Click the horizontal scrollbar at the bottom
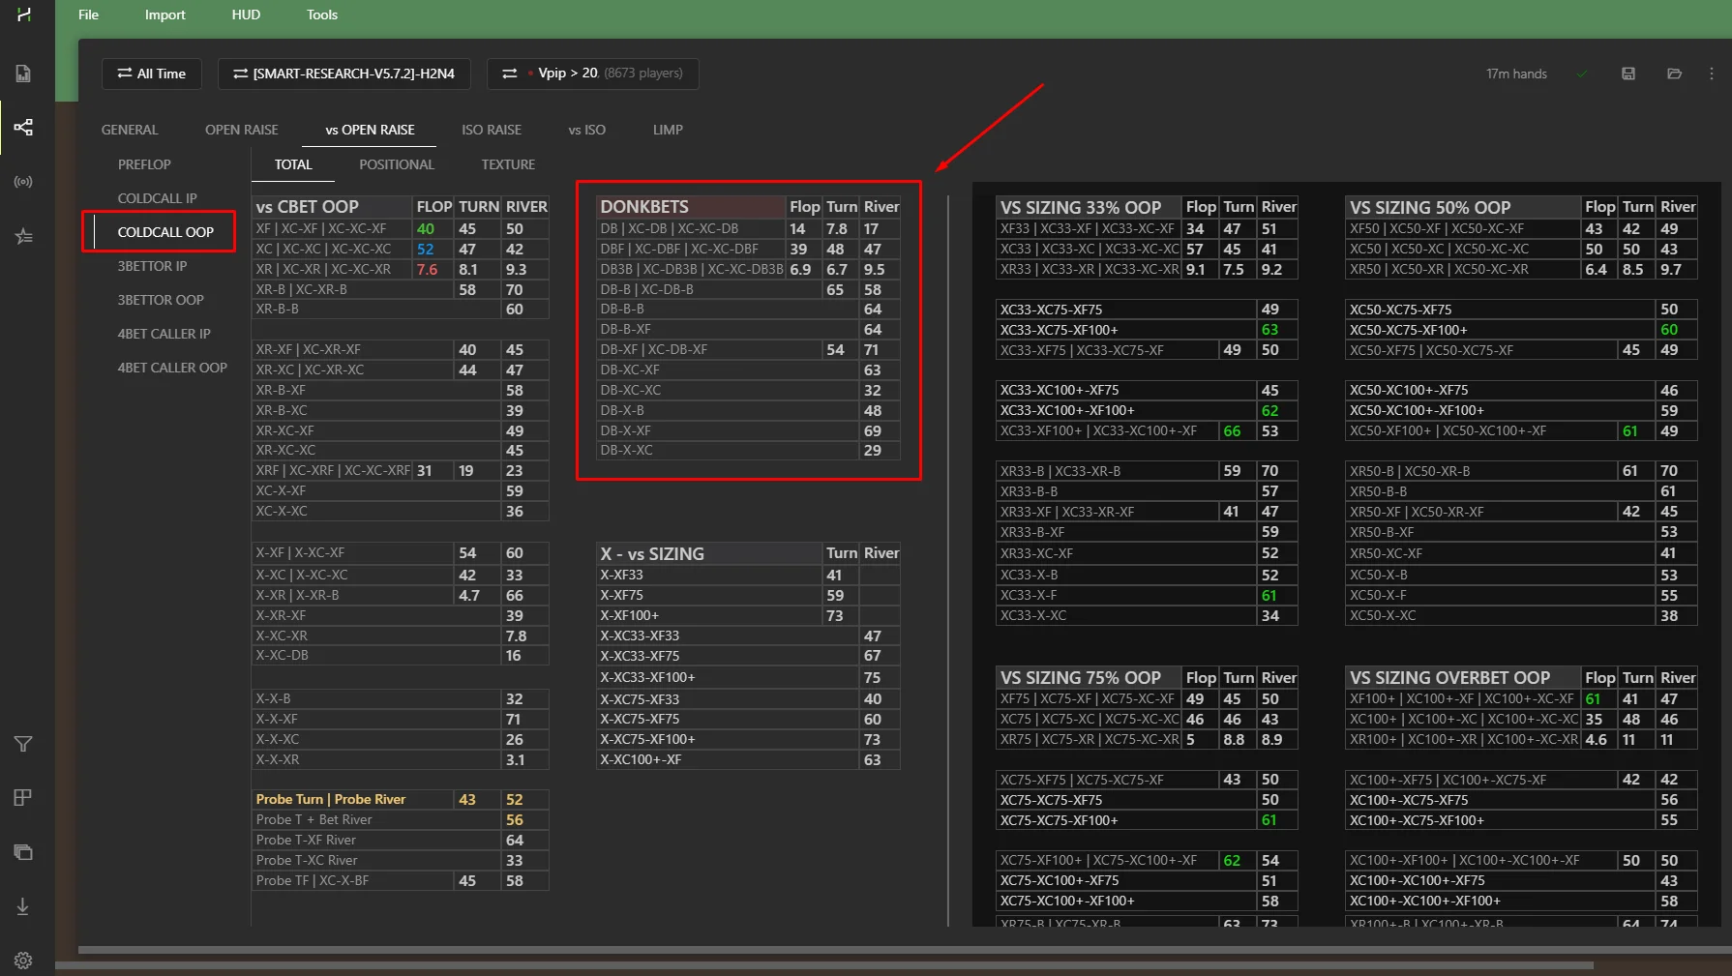 [822, 964]
